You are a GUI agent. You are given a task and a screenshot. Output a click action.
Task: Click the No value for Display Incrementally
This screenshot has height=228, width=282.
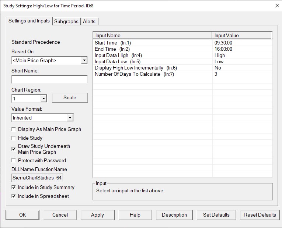coord(217,68)
